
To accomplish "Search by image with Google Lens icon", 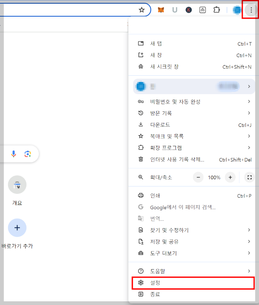I will (x=28, y=154).
